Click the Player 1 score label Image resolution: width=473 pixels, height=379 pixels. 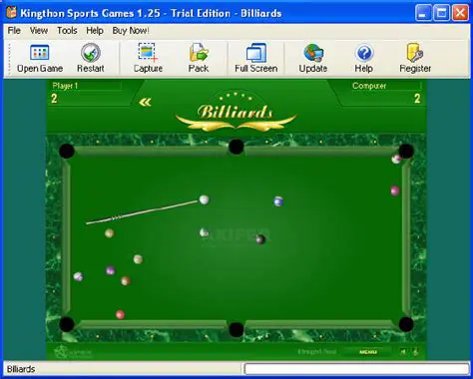click(x=65, y=86)
